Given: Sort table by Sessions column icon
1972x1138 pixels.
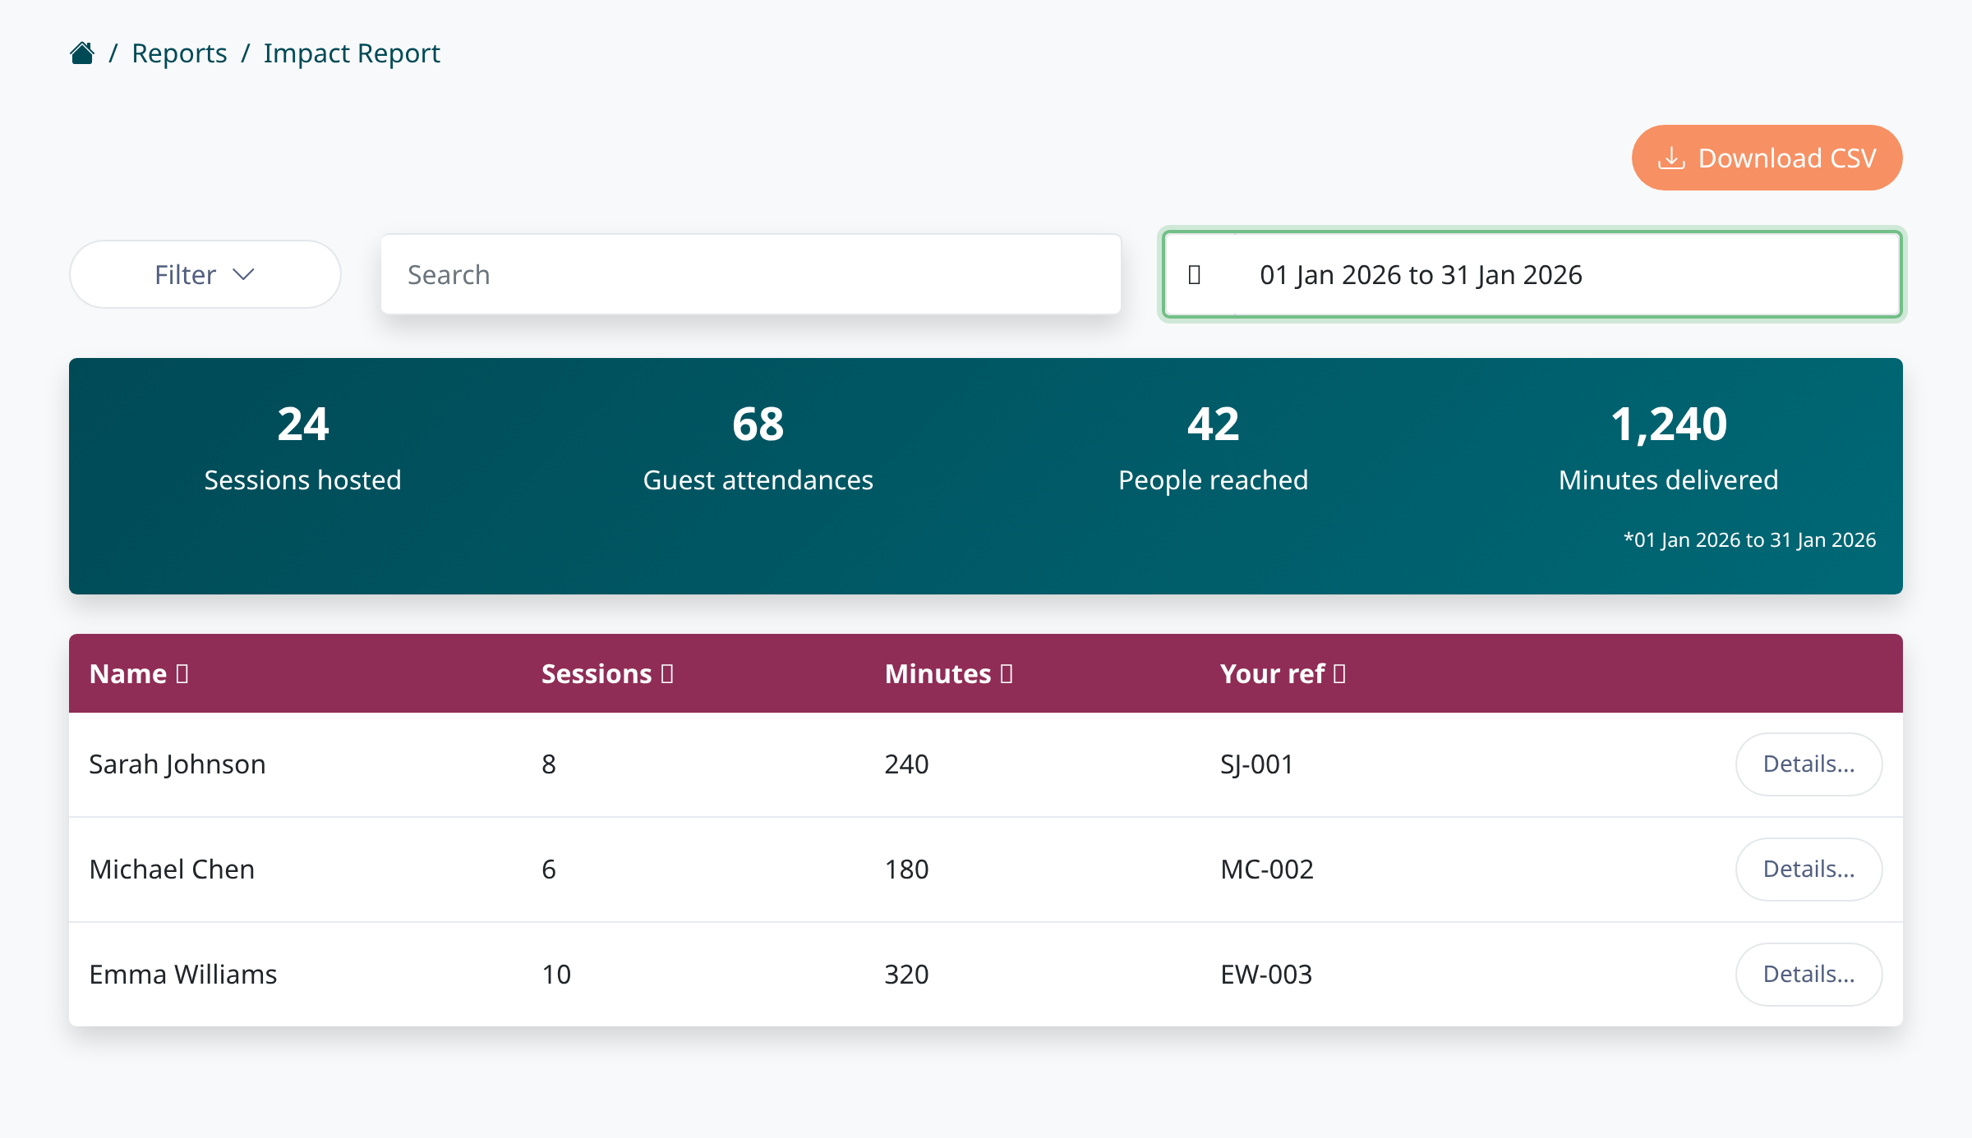Looking at the screenshot, I should point(667,674).
